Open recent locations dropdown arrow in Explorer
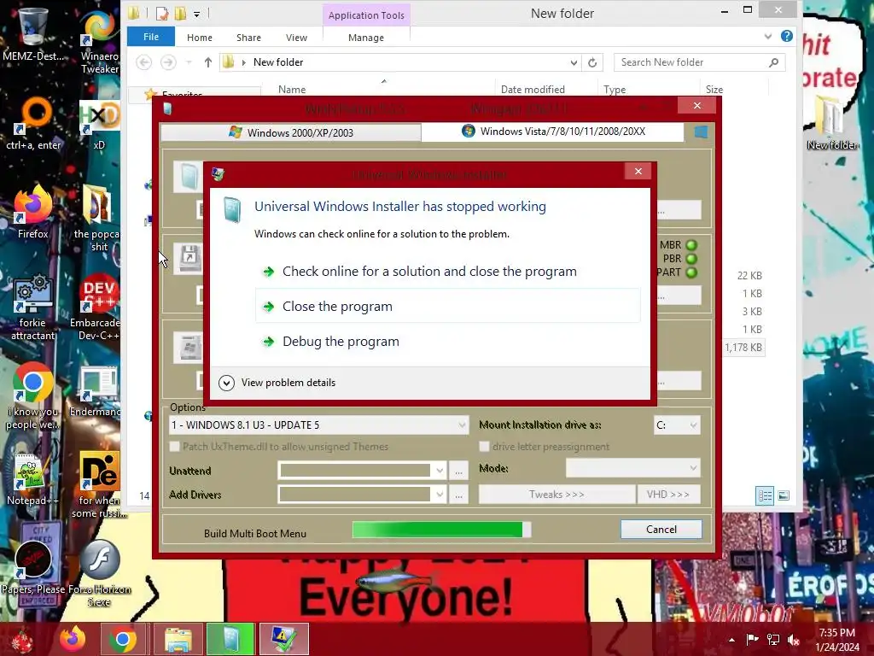This screenshot has width=874, height=656. click(189, 62)
